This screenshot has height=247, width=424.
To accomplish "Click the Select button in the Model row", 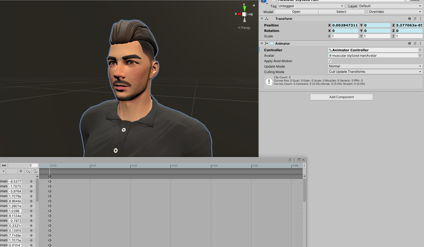I will 341,12.
